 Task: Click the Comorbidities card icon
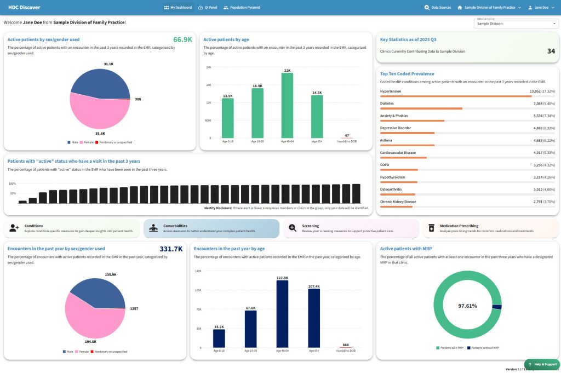click(153, 228)
